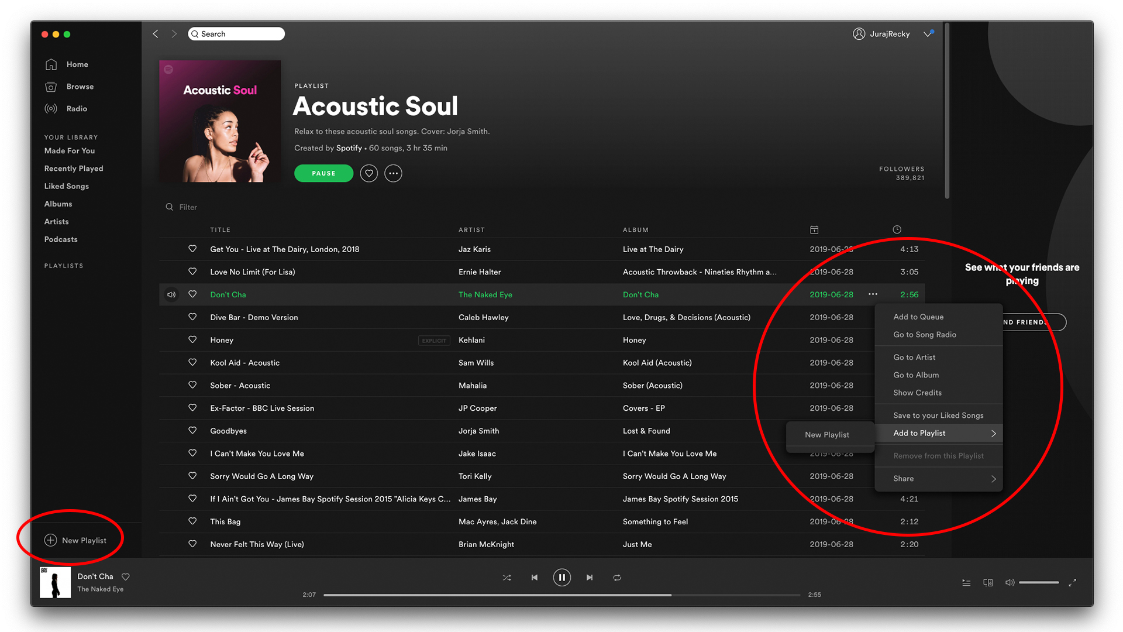Open Albums in library
This screenshot has width=1123, height=632.
click(58, 204)
